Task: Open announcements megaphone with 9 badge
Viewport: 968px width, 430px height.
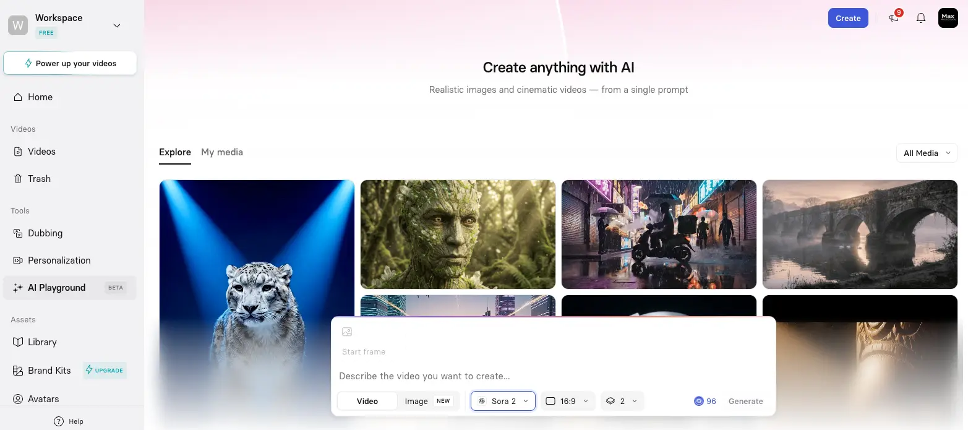Action: coord(894,17)
